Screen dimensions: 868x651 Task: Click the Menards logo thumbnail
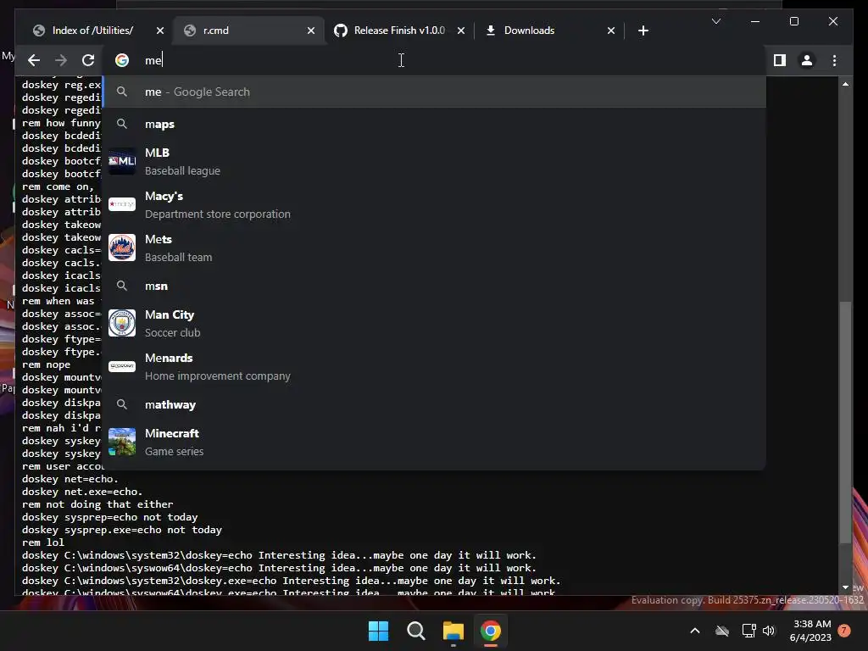[x=122, y=366]
